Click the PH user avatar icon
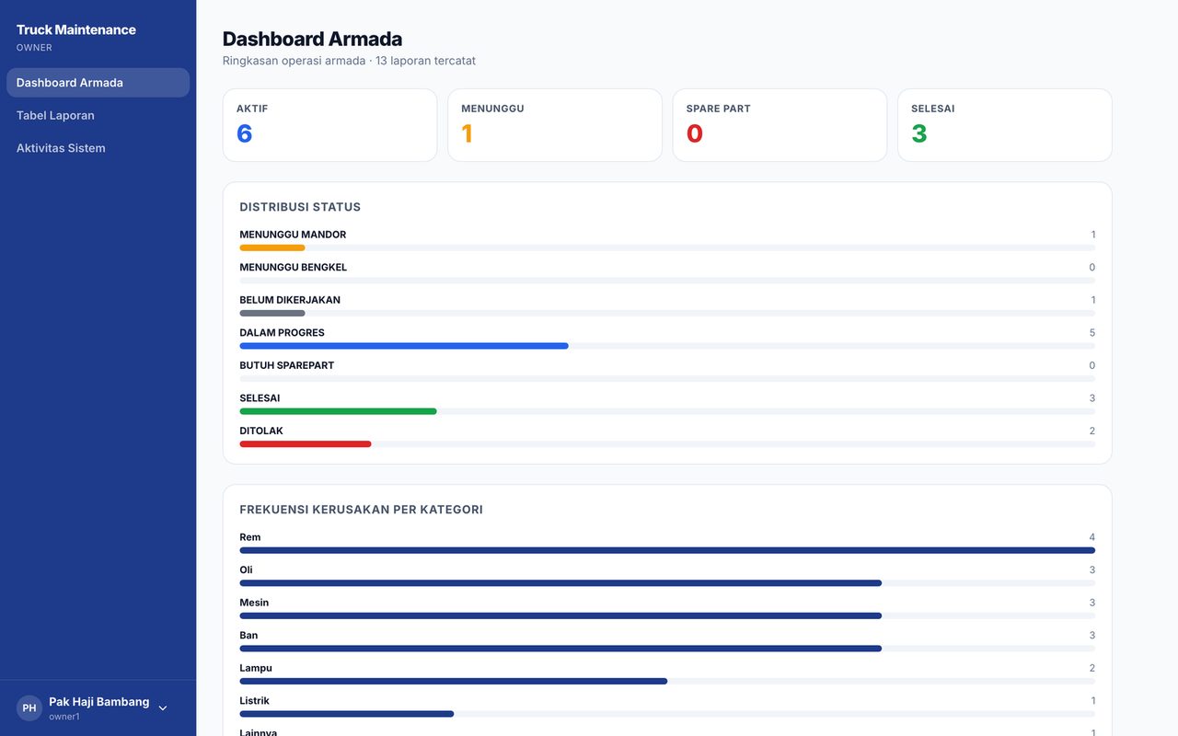The height and width of the screenshot is (736, 1178). tap(29, 708)
